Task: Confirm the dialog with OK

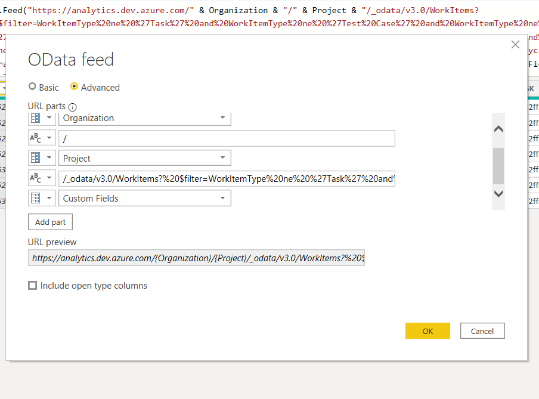Action: [x=428, y=331]
